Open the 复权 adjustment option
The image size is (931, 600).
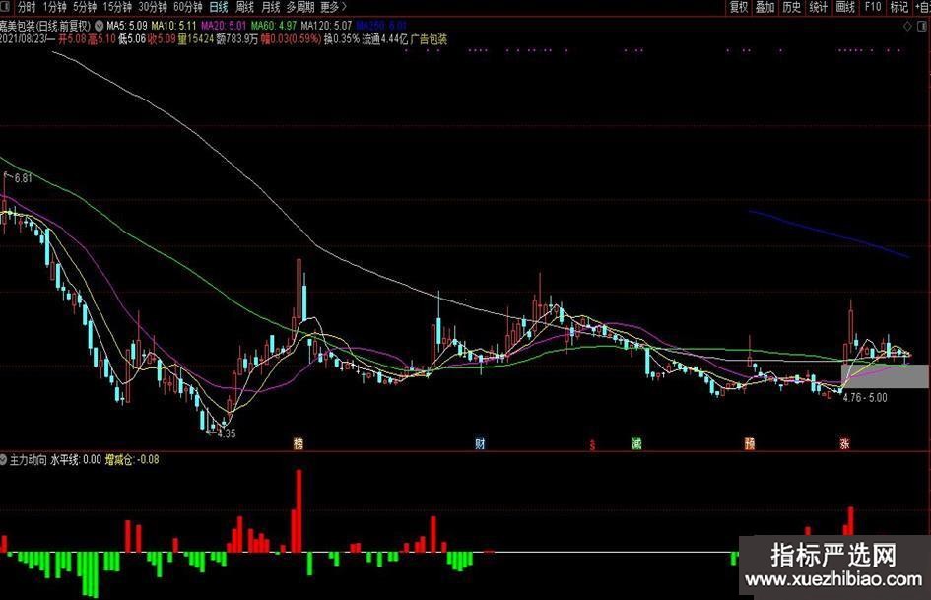[739, 7]
